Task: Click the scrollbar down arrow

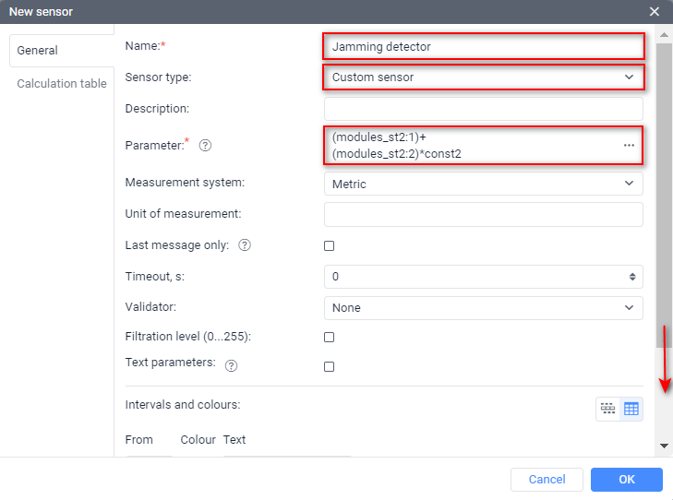Action: (664, 446)
